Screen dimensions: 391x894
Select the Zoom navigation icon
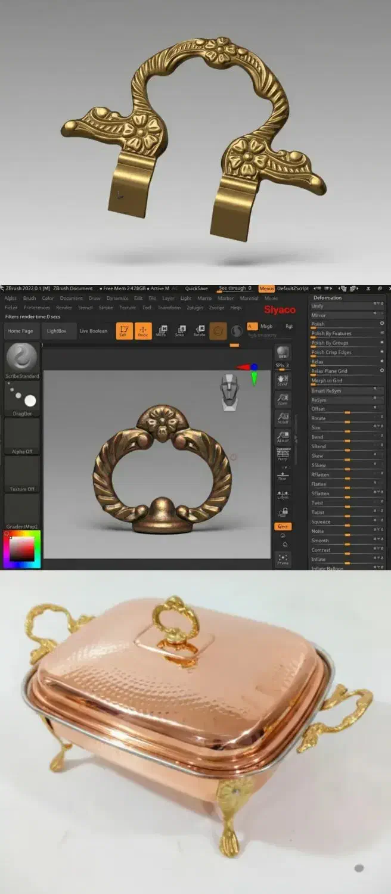[x=283, y=399]
